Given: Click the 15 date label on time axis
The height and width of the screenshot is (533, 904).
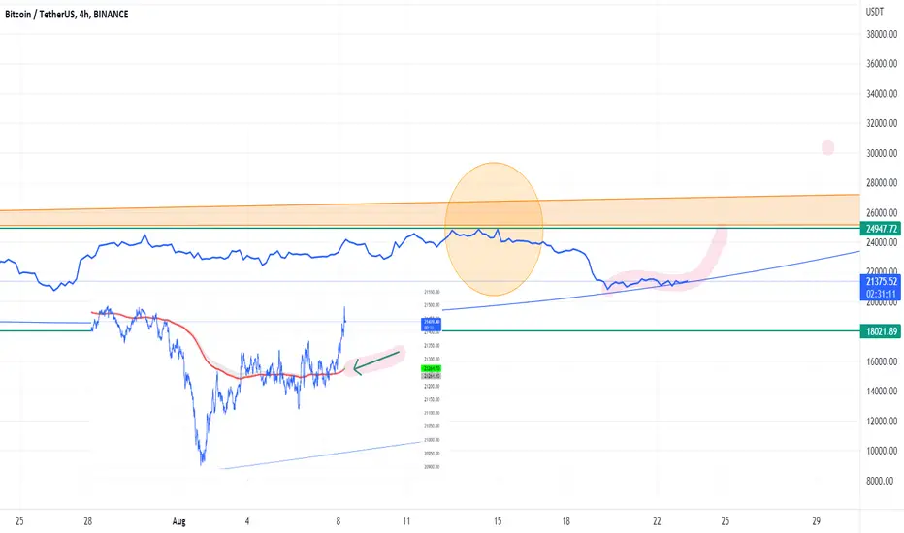Looking at the screenshot, I should tap(498, 521).
